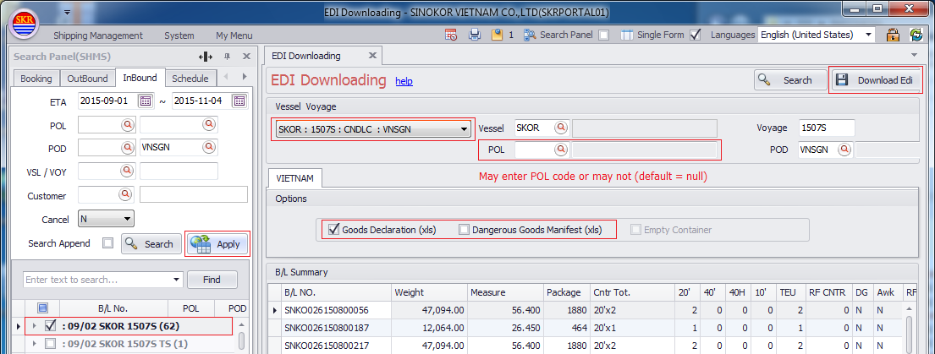Toggle Goods Declaration (xls) checkbox
Screen dimensions: 935x354
(333, 230)
